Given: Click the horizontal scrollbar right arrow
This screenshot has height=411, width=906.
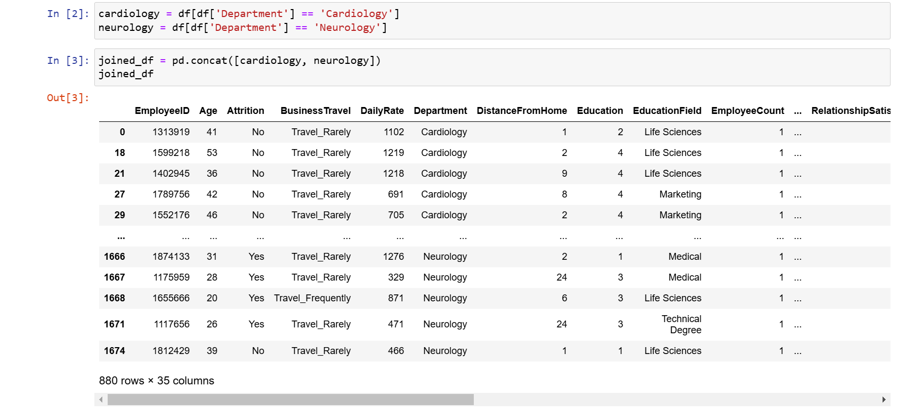Looking at the screenshot, I should coord(884,400).
